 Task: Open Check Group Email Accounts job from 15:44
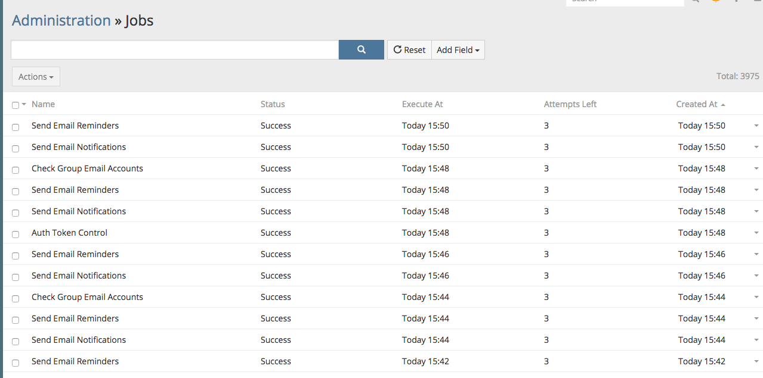point(87,297)
